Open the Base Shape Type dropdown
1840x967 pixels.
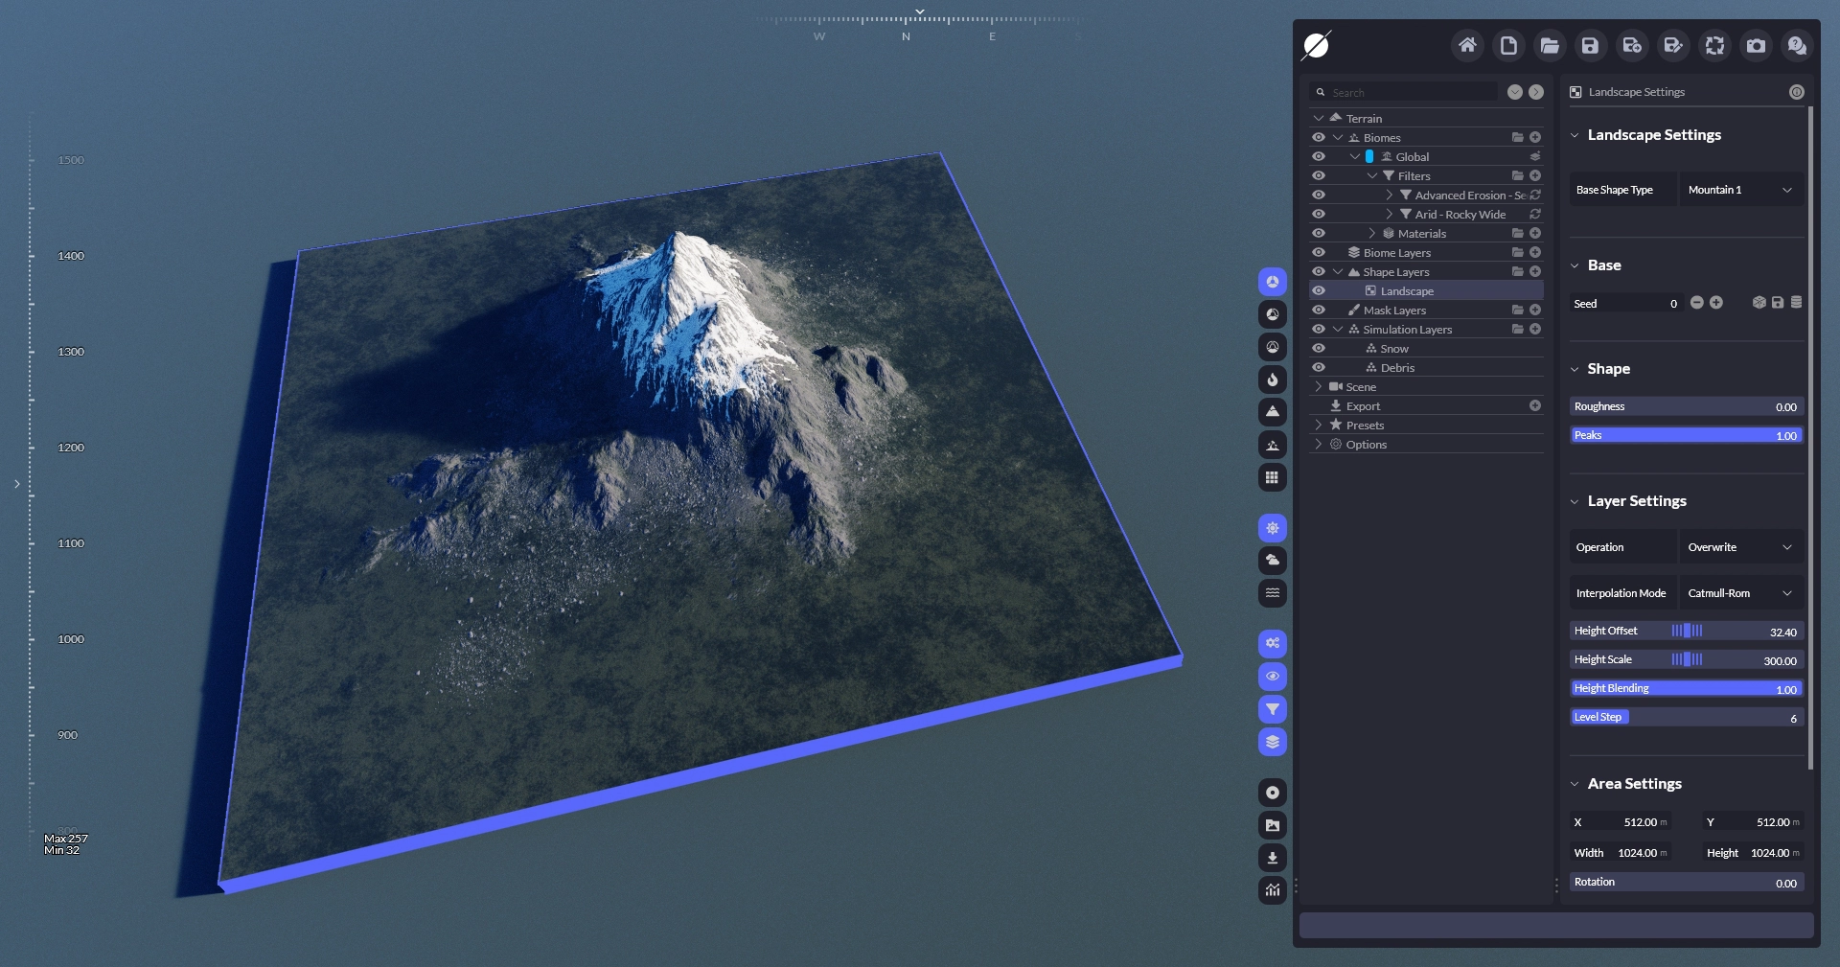click(1740, 190)
